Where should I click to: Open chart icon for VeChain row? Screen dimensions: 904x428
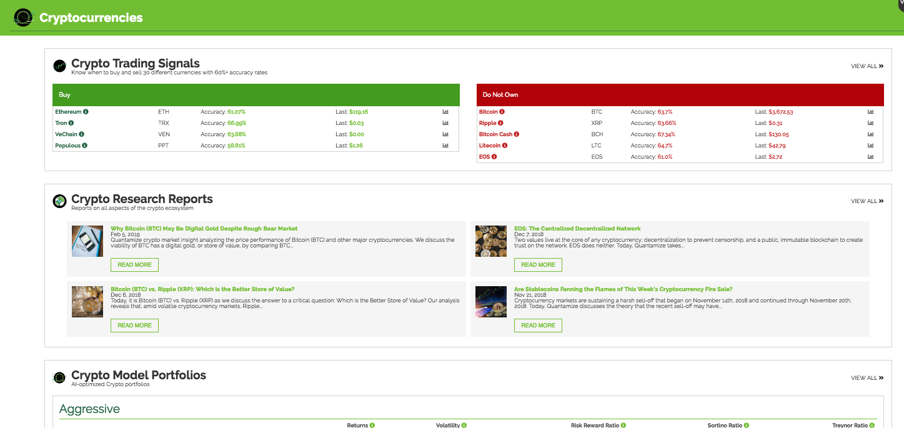pyautogui.click(x=445, y=134)
